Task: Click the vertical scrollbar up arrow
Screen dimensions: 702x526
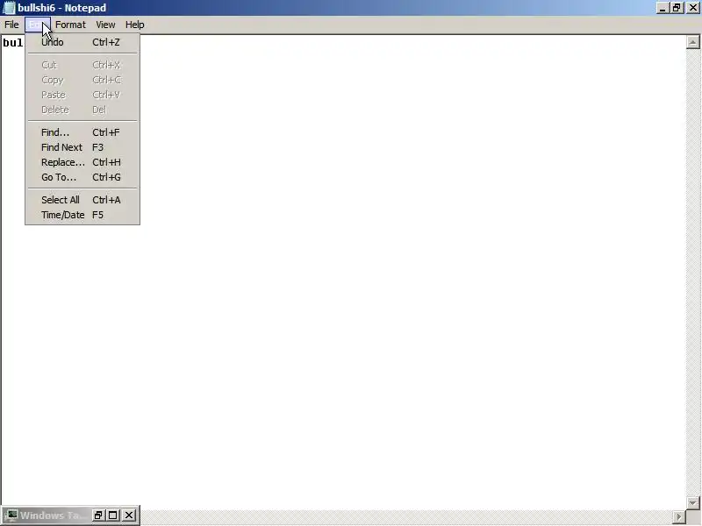Action: [692, 42]
